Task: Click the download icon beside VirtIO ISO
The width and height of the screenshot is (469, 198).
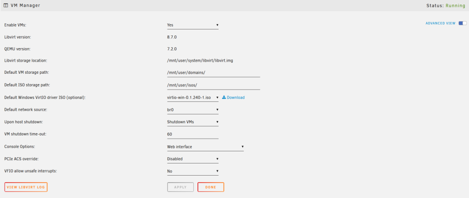Action: [224, 97]
